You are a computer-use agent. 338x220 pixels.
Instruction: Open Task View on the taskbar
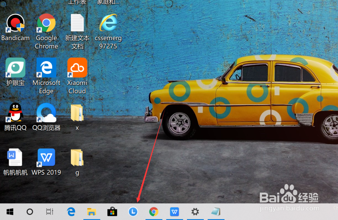49,212
